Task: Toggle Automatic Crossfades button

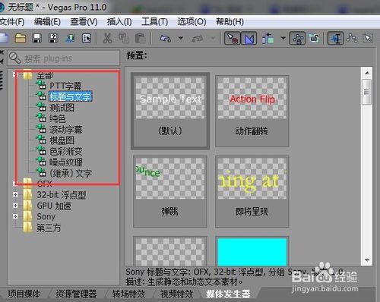Action: [x=249, y=39]
